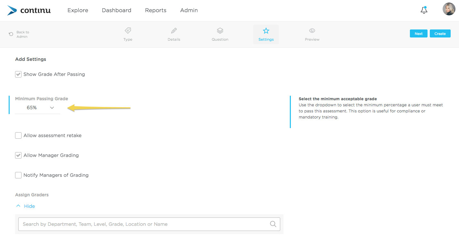The height and width of the screenshot is (237, 459).
Task: Click the Back to Admin arrow icon
Action: tap(11, 34)
